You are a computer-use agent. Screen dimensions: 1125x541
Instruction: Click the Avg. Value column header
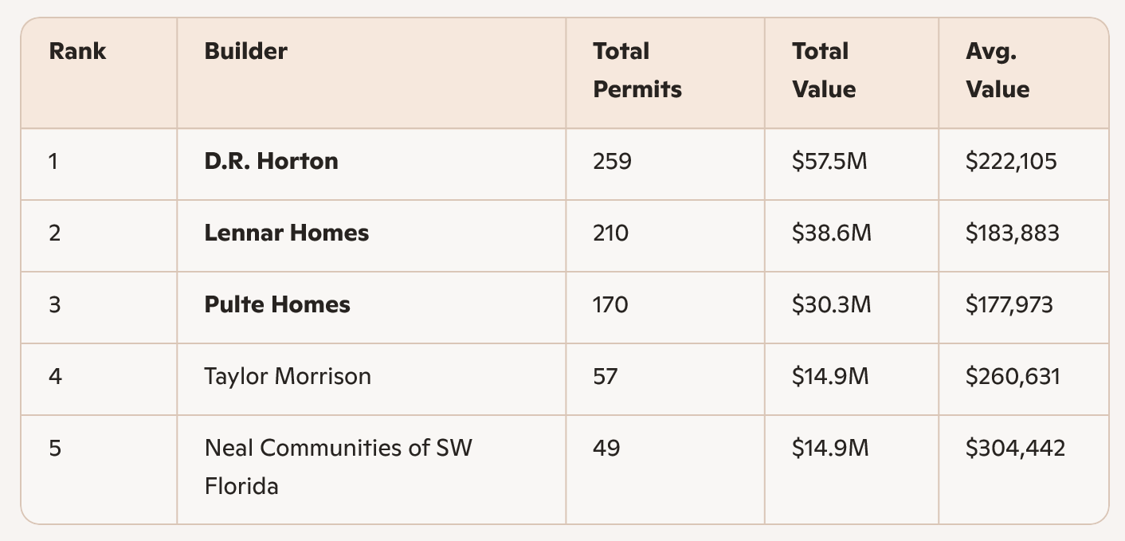pos(997,70)
